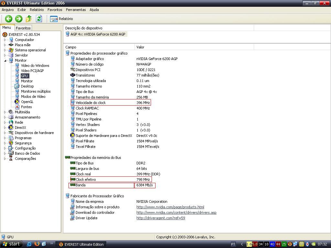Click the Programas icon in tree

coord(11,138)
